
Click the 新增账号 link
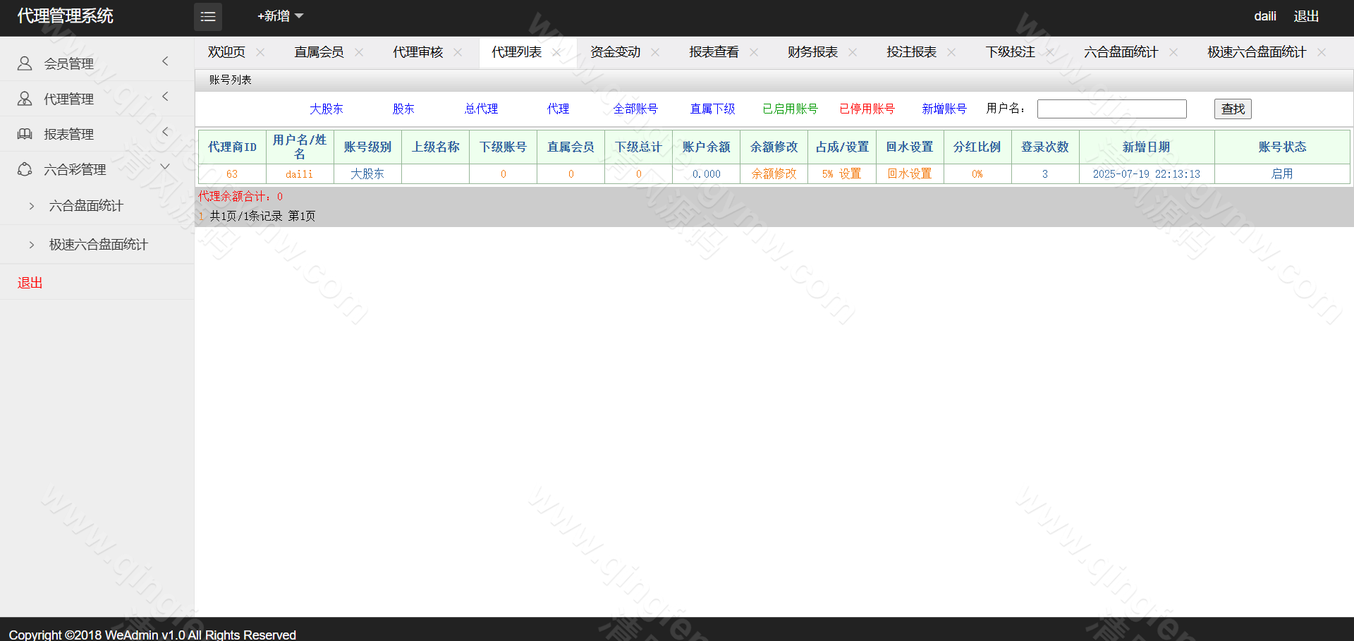pos(944,109)
